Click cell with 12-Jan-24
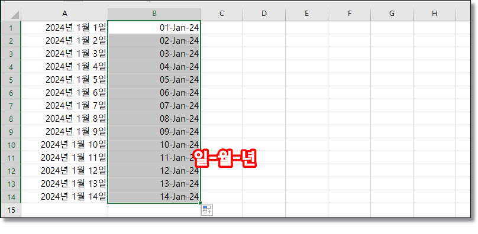Screen dimensions: 478x234 [154, 171]
